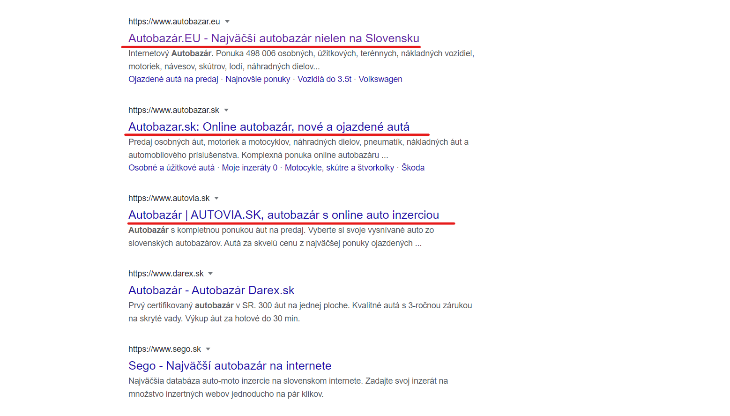Open dropdown arrow next to autobazar.eu URL

point(227,22)
